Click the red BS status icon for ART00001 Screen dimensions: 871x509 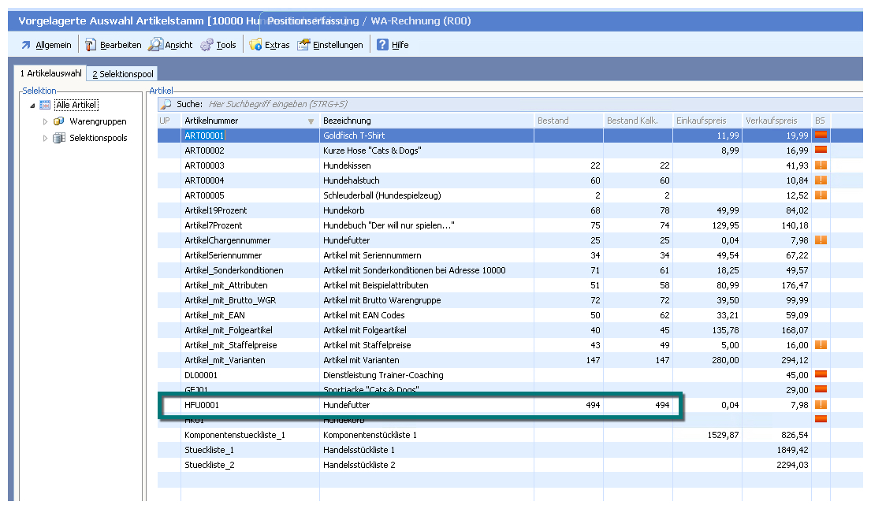click(821, 136)
